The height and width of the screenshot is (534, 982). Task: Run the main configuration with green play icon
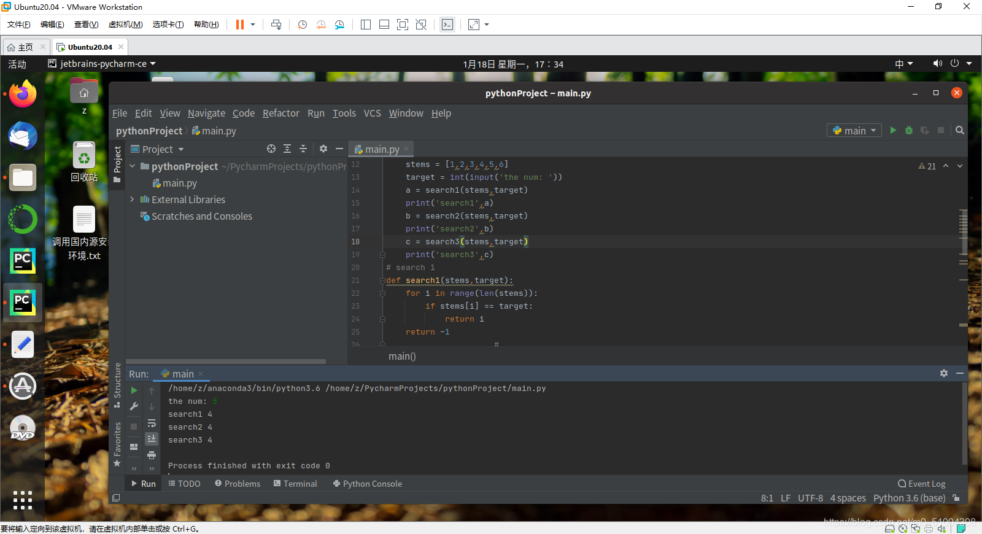click(x=893, y=130)
